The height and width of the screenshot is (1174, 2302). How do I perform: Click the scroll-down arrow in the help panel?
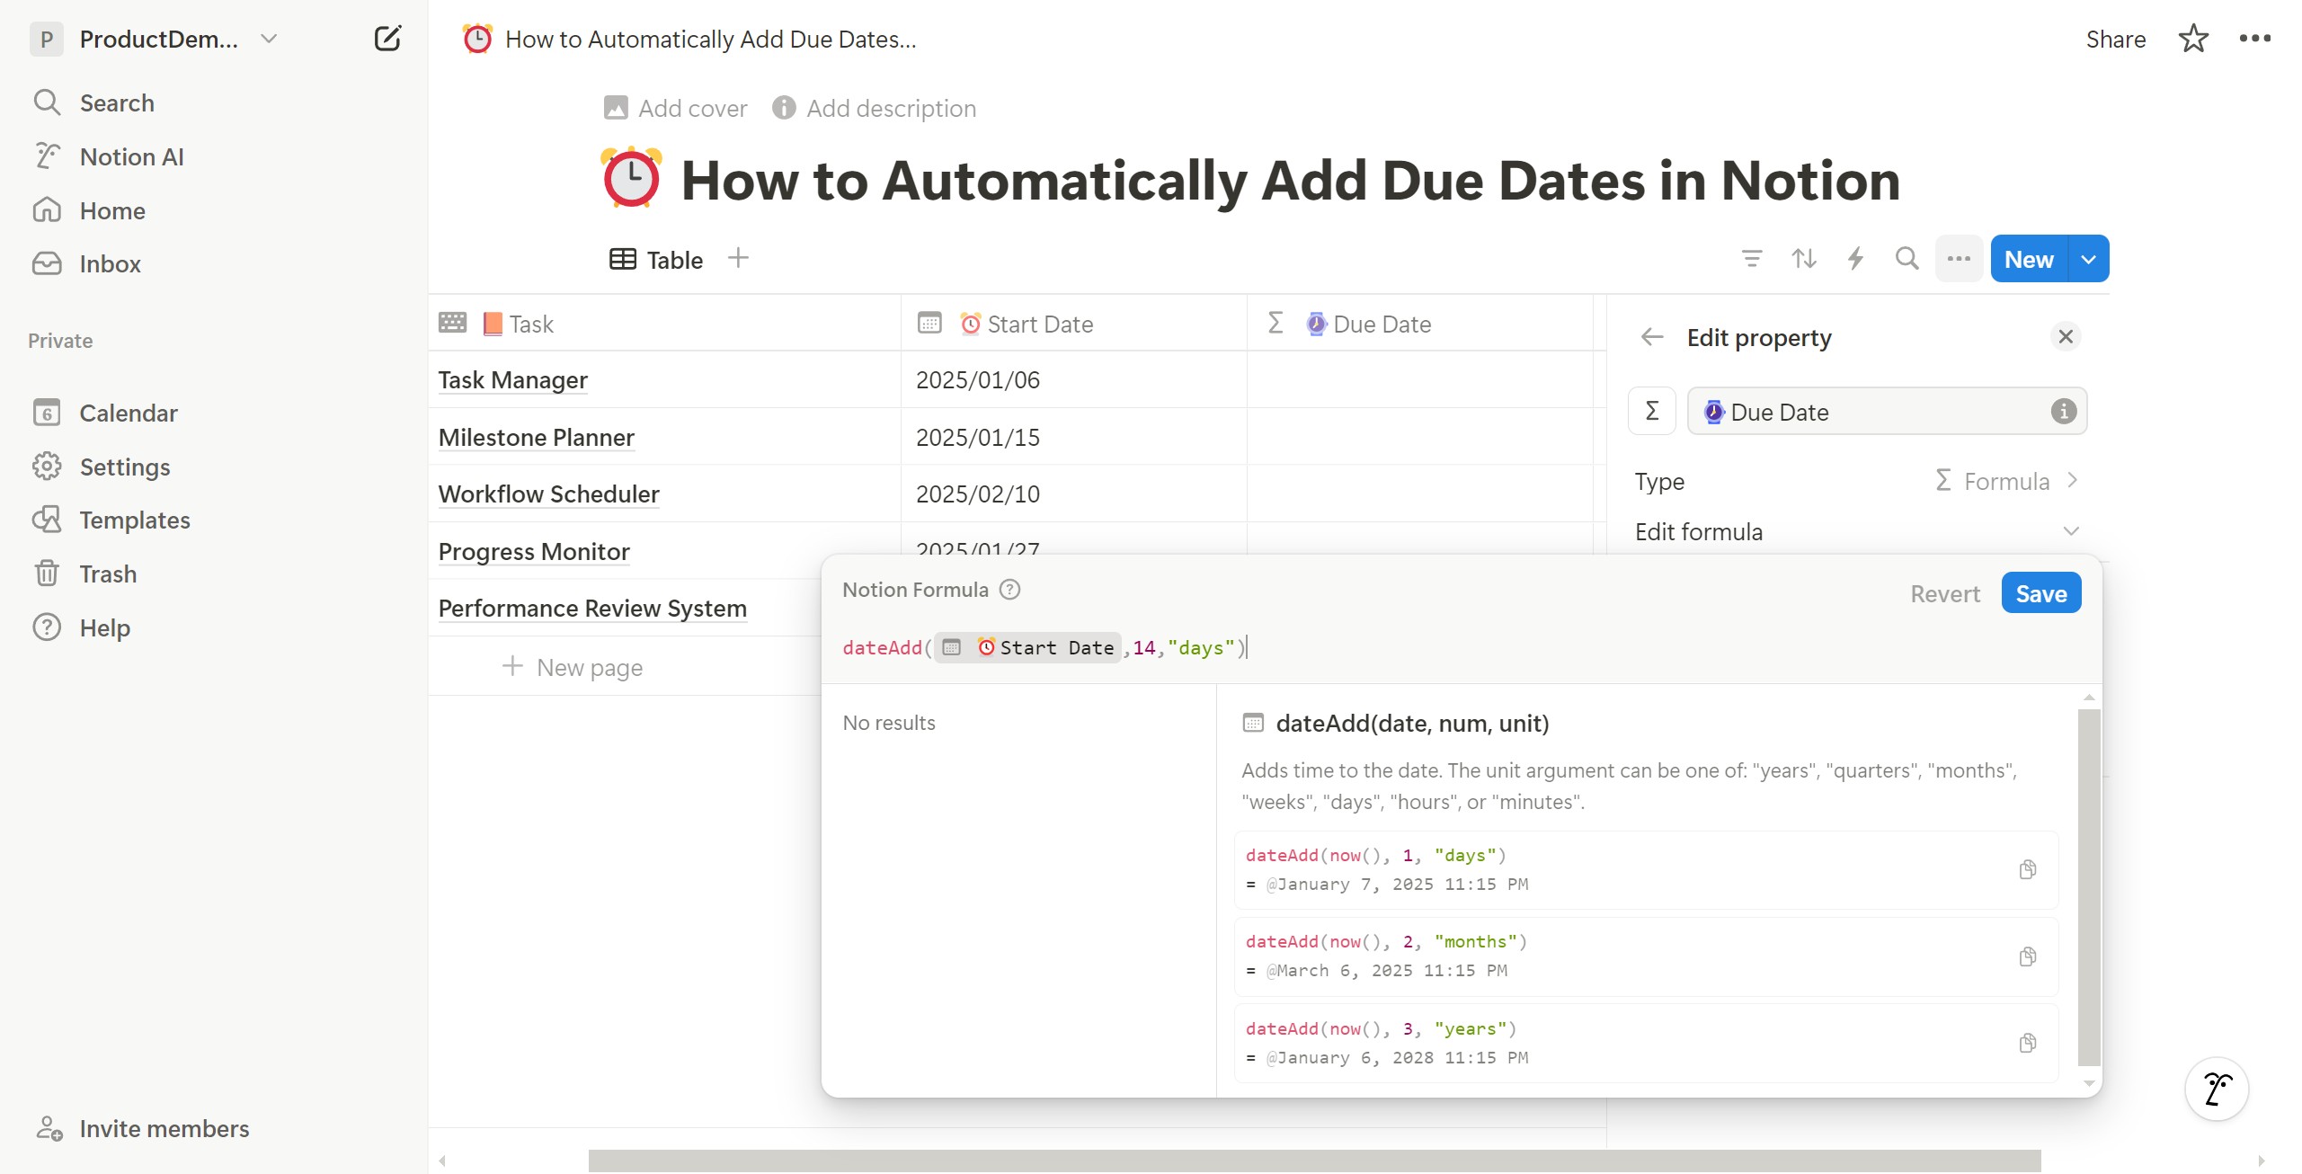2088,1084
